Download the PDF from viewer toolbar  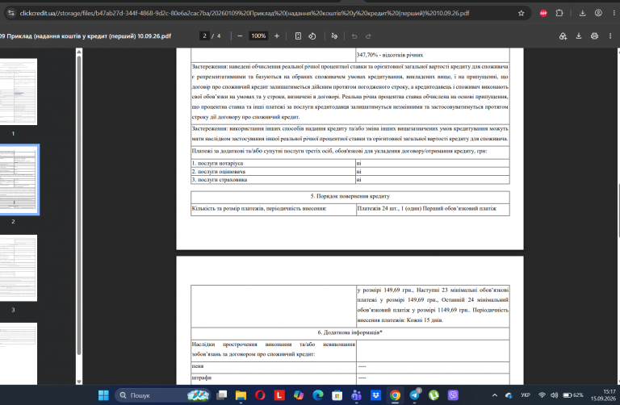pyautogui.click(x=579, y=36)
